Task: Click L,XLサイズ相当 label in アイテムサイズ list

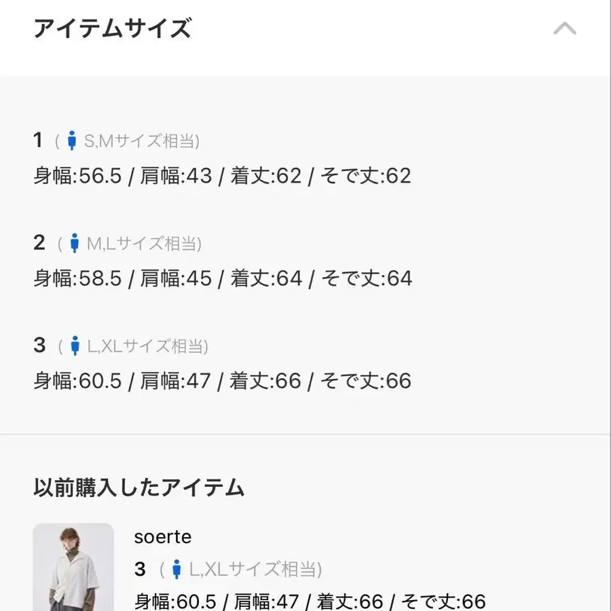Action: click(147, 346)
